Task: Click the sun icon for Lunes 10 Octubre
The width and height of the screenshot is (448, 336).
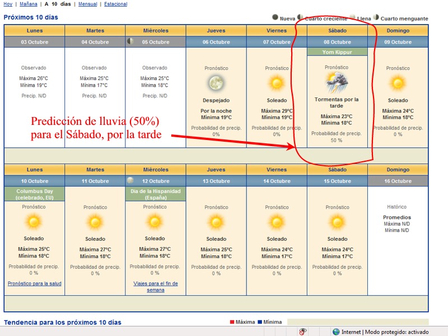Action: click(34, 222)
